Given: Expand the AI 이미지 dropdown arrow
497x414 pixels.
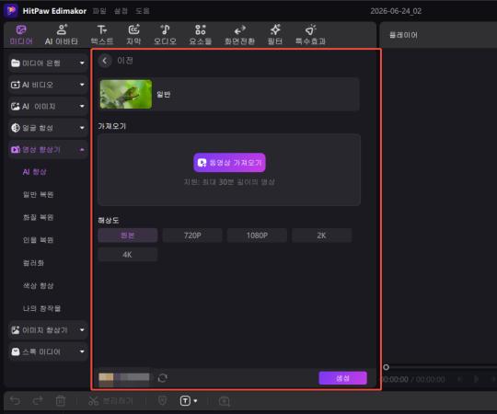Looking at the screenshot, I should (82, 106).
